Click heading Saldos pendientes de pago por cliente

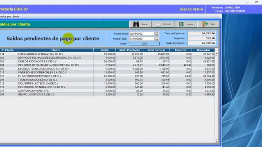[53, 38]
